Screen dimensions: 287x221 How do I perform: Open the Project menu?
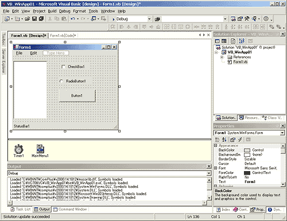pos(39,11)
